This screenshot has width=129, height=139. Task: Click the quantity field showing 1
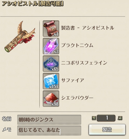point(106,118)
